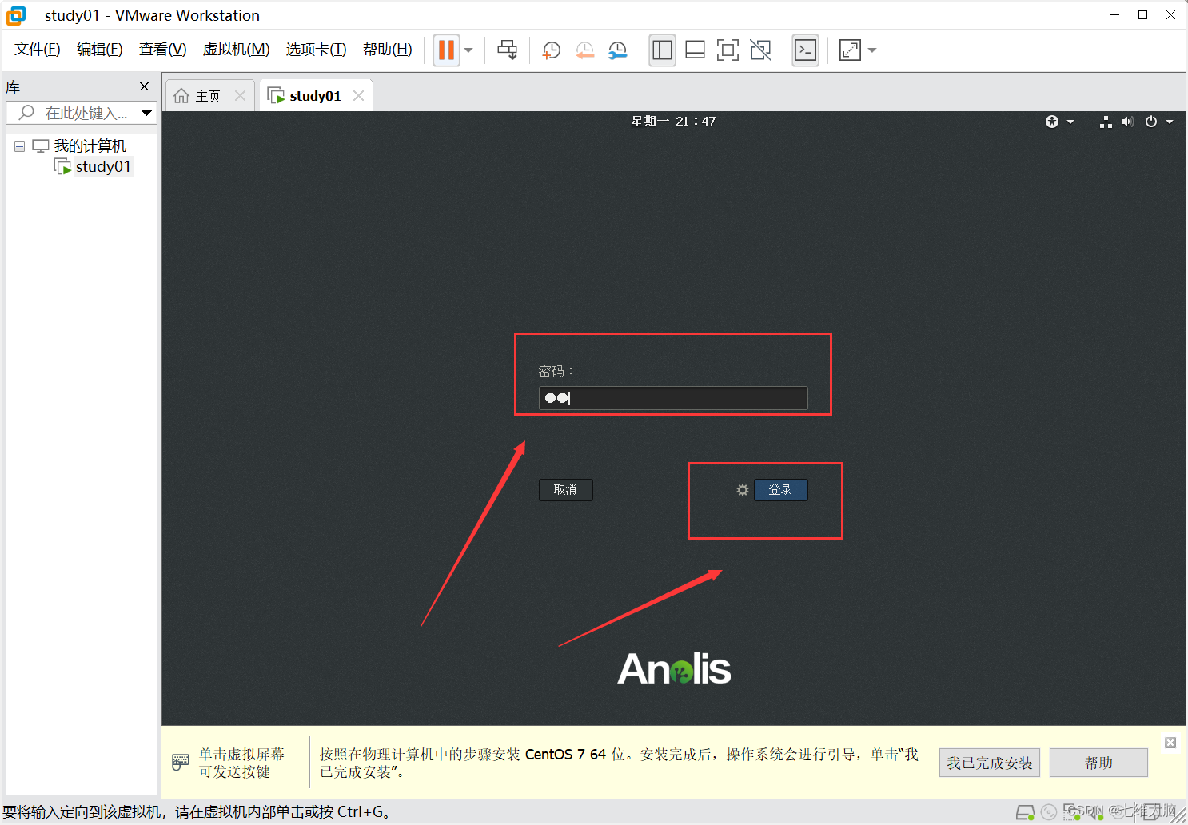Screen dimensions: 1188x825
Task: Click the CD/DVD drive status icon
Action: (x=1049, y=813)
